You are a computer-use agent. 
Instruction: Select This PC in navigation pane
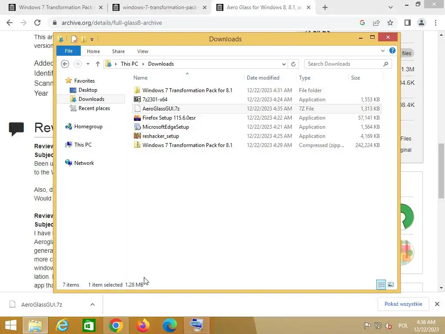tap(83, 145)
